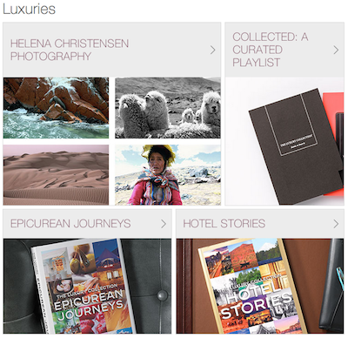Click the black leather notebook beside Hotel Stories
This screenshot has height=338, width=348.
point(332,285)
